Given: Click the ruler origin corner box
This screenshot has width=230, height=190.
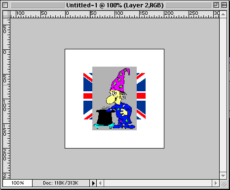Looking at the screenshot, I should click(x=6, y=14).
